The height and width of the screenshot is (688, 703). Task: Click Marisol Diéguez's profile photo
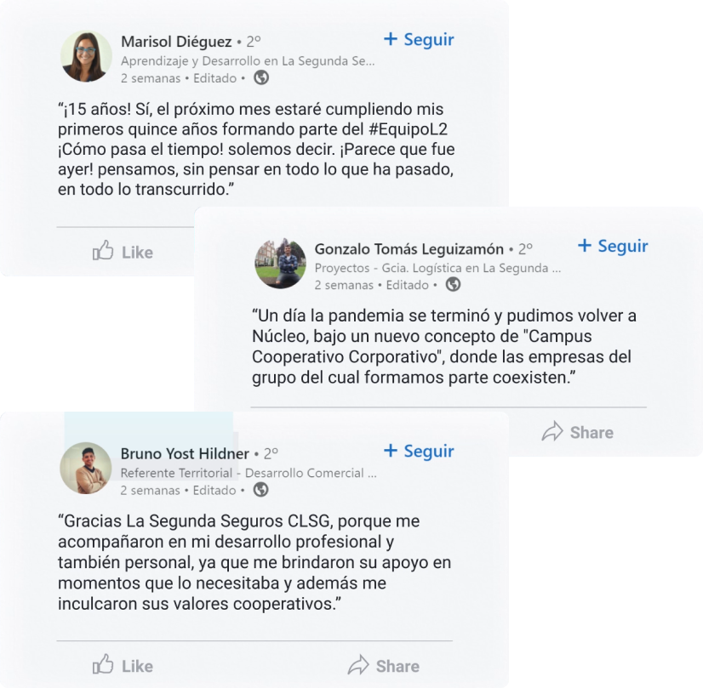pos(86,56)
